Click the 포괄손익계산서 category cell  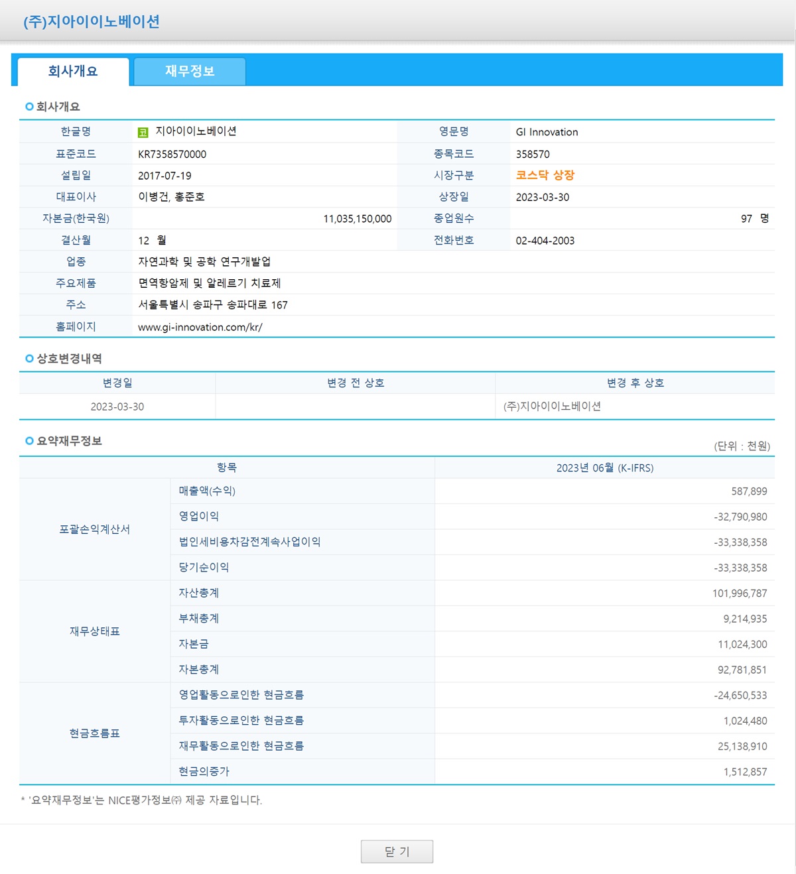[95, 529]
